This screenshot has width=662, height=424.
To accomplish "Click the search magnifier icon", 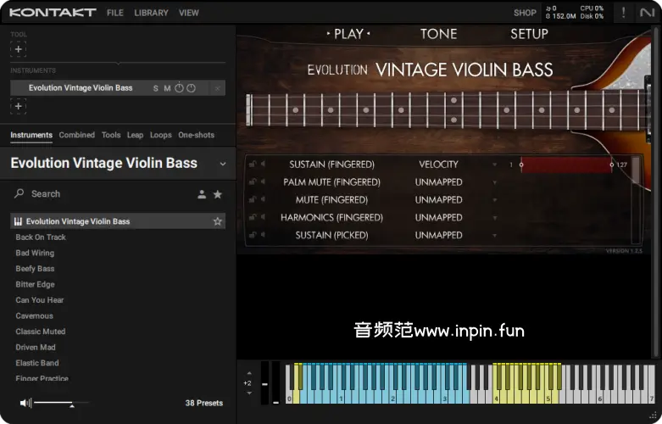I will click(x=19, y=193).
